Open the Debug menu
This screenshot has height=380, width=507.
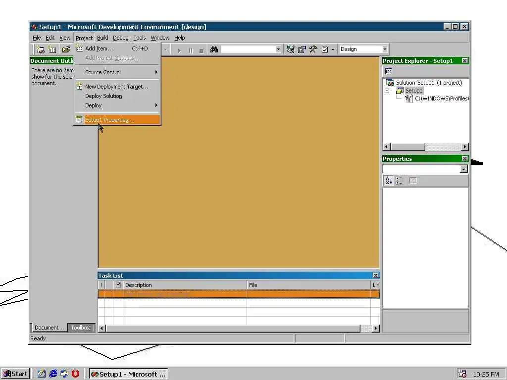coord(121,38)
